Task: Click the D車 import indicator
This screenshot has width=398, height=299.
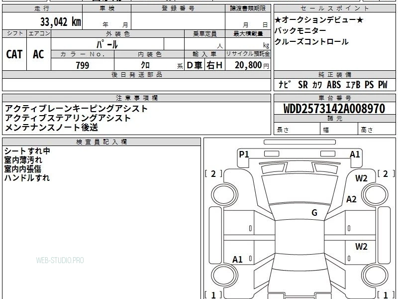Action: pyautogui.click(x=195, y=65)
